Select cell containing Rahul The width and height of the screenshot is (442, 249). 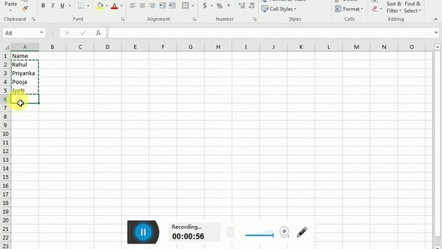click(25, 64)
